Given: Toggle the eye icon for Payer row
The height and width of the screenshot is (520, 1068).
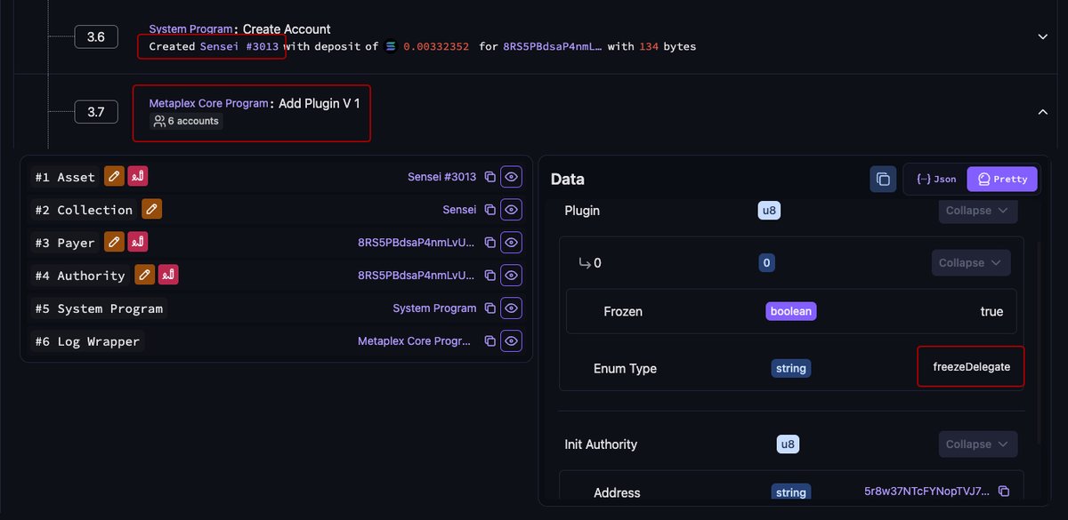Looking at the screenshot, I should (511, 243).
